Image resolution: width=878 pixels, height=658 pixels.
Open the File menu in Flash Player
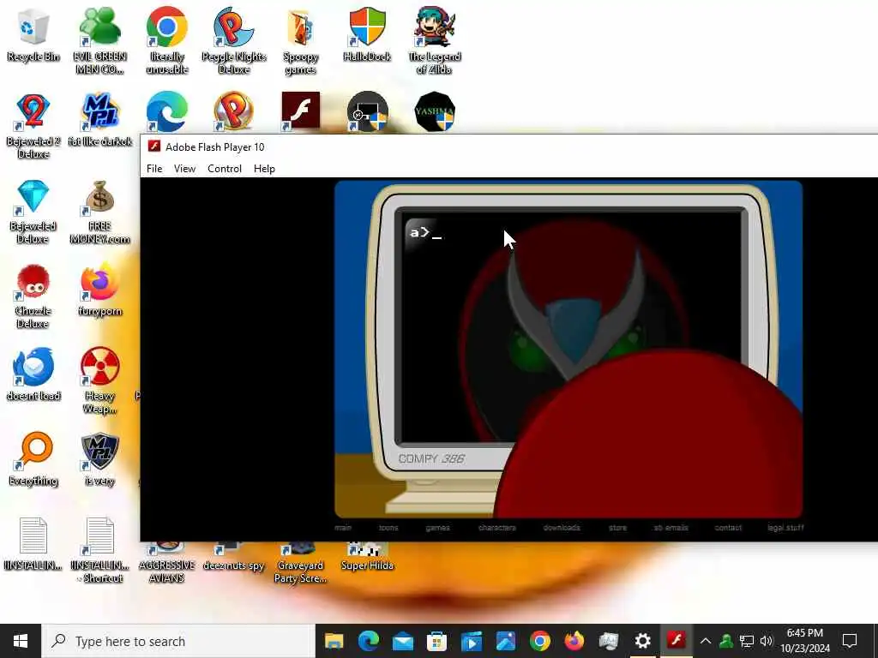tap(154, 169)
